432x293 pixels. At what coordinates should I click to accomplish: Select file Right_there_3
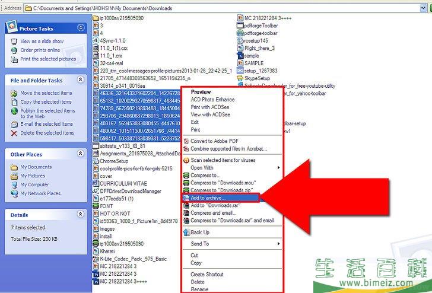pyautogui.click(x=259, y=48)
